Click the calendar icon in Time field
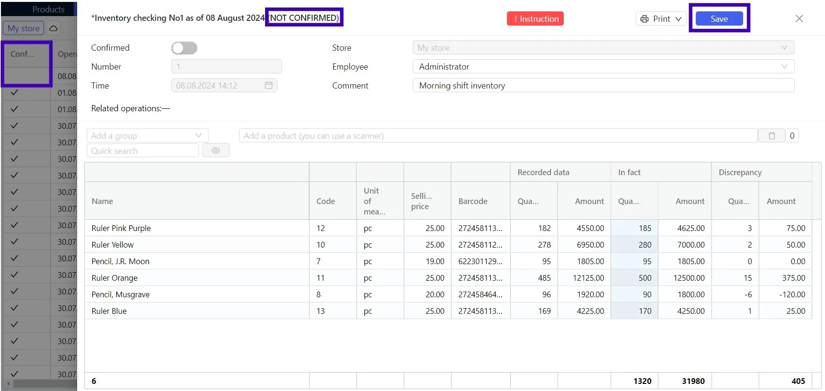Viewport: 825px width, 391px height. click(x=268, y=85)
